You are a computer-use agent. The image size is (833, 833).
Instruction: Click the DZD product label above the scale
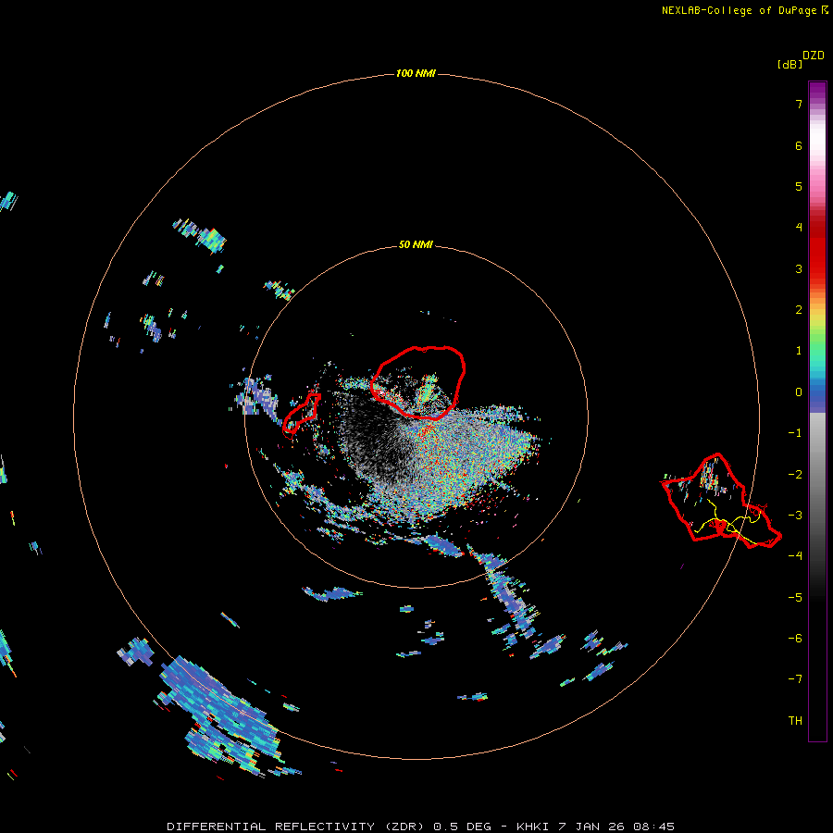click(814, 56)
